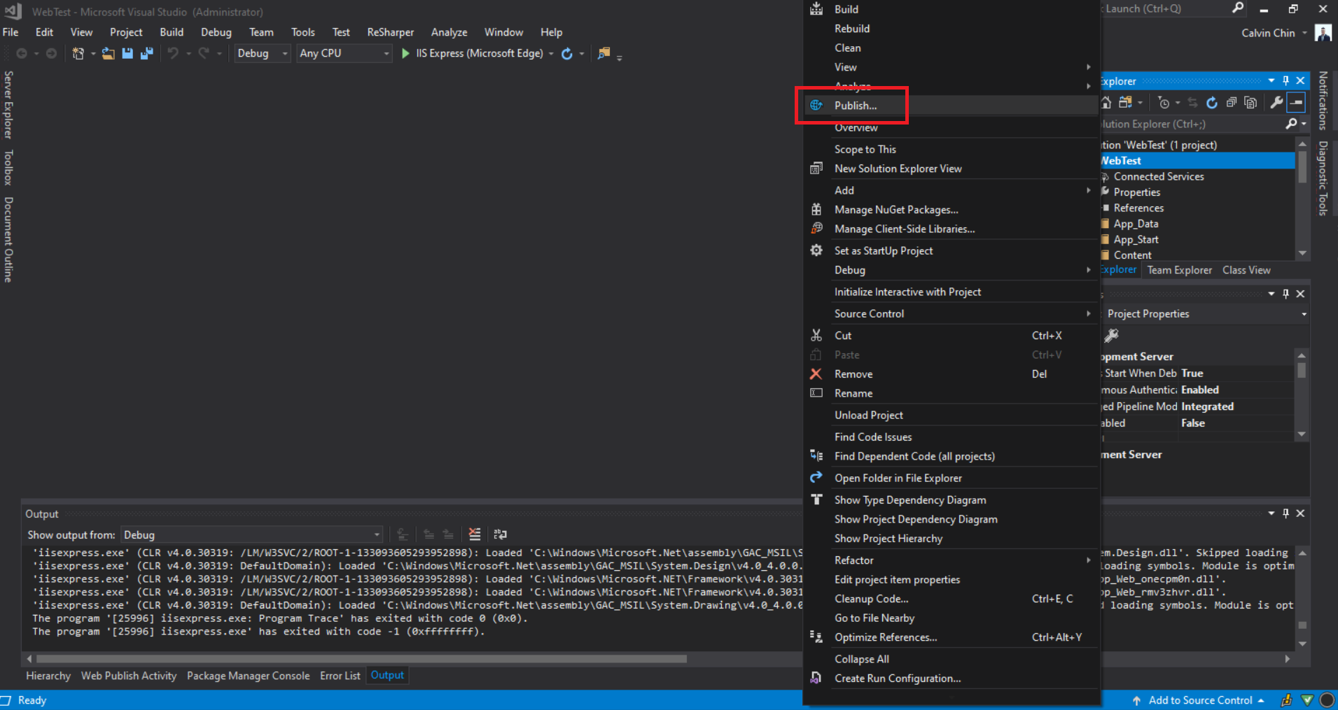Click the red Remove X icon
Screen dimensions: 1338x710
(816, 374)
